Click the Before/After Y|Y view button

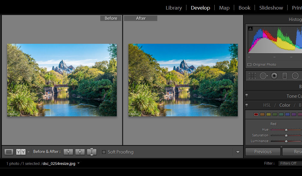point(21,152)
